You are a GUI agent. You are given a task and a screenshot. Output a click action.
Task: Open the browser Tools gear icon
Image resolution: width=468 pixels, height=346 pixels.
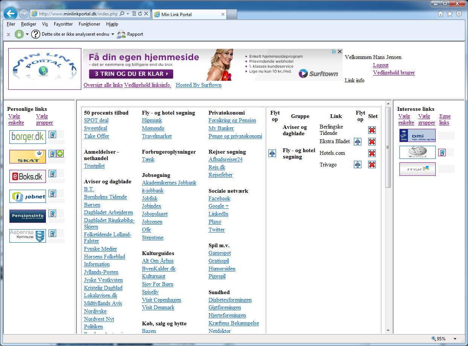point(459,14)
